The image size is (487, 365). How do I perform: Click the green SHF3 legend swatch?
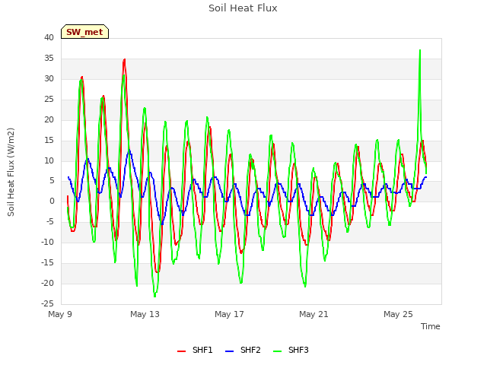[x=277, y=351]
